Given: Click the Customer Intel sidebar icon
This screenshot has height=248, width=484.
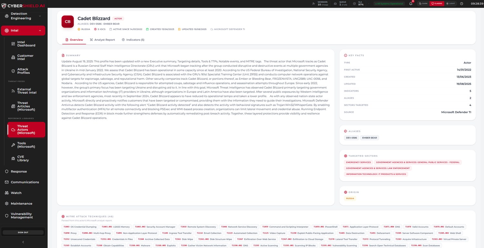Looking at the screenshot, I should tap(13, 57).
